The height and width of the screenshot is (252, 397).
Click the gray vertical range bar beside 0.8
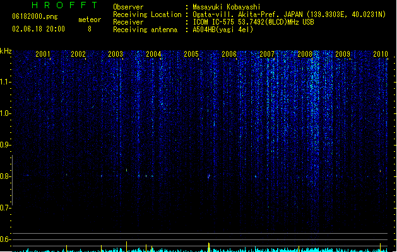tap(12, 180)
